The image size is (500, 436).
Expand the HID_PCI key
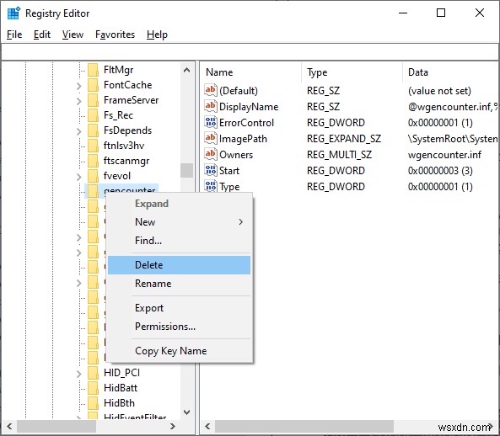pos(78,374)
